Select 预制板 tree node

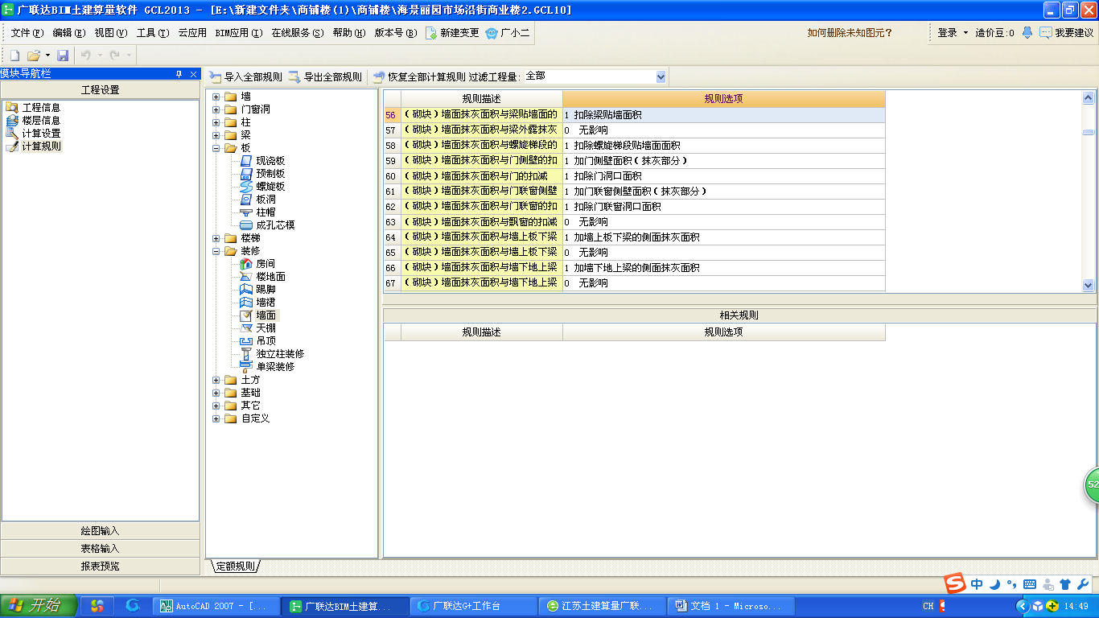270,174
